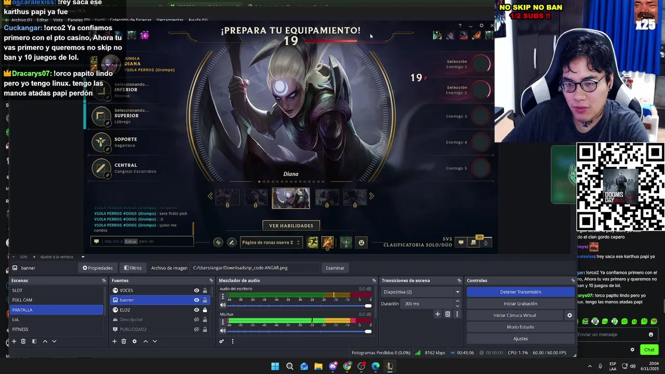Toggle lock on VOCES source
This screenshot has width=665, height=374.
(205, 290)
